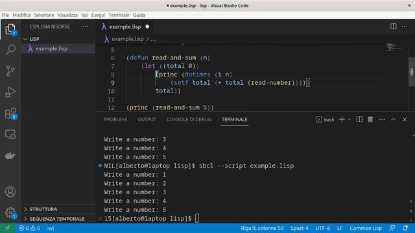Image resolution: width=415 pixels, height=233 pixels.
Task: Split the terminal pane
Action: coord(359,119)
